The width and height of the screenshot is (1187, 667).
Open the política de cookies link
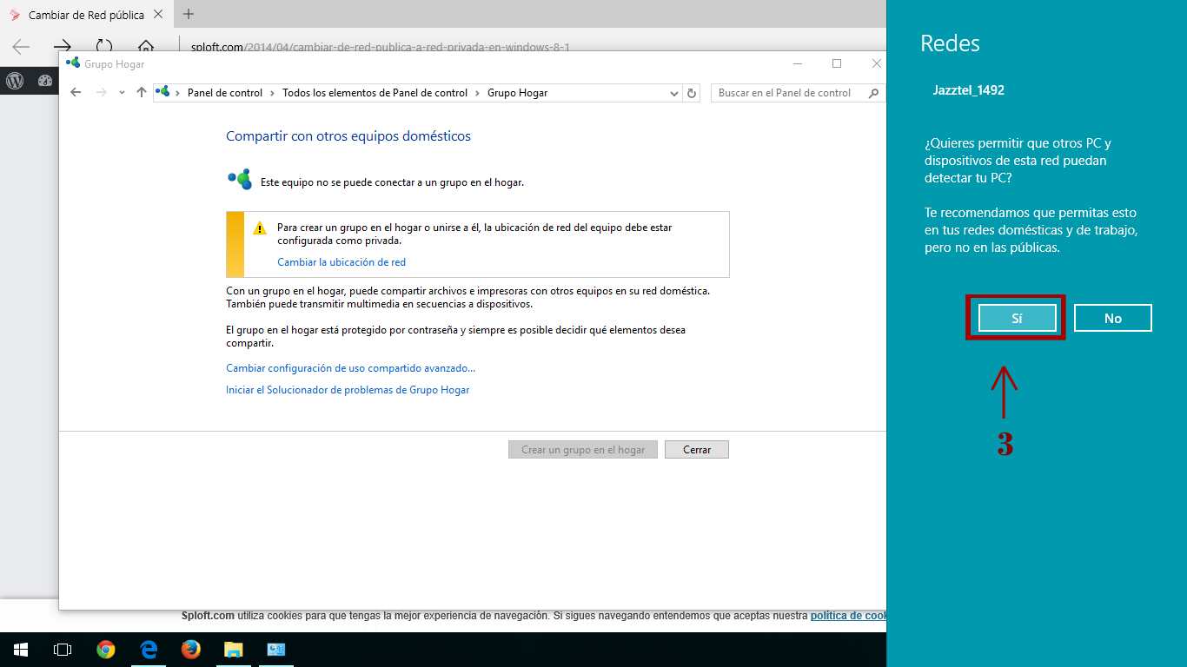pyautogui.click(x=848, y=615)
